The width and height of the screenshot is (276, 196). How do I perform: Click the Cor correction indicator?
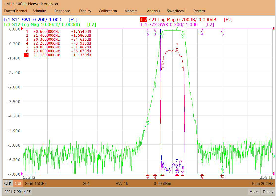pyautogui.click(x=18, y=184)
